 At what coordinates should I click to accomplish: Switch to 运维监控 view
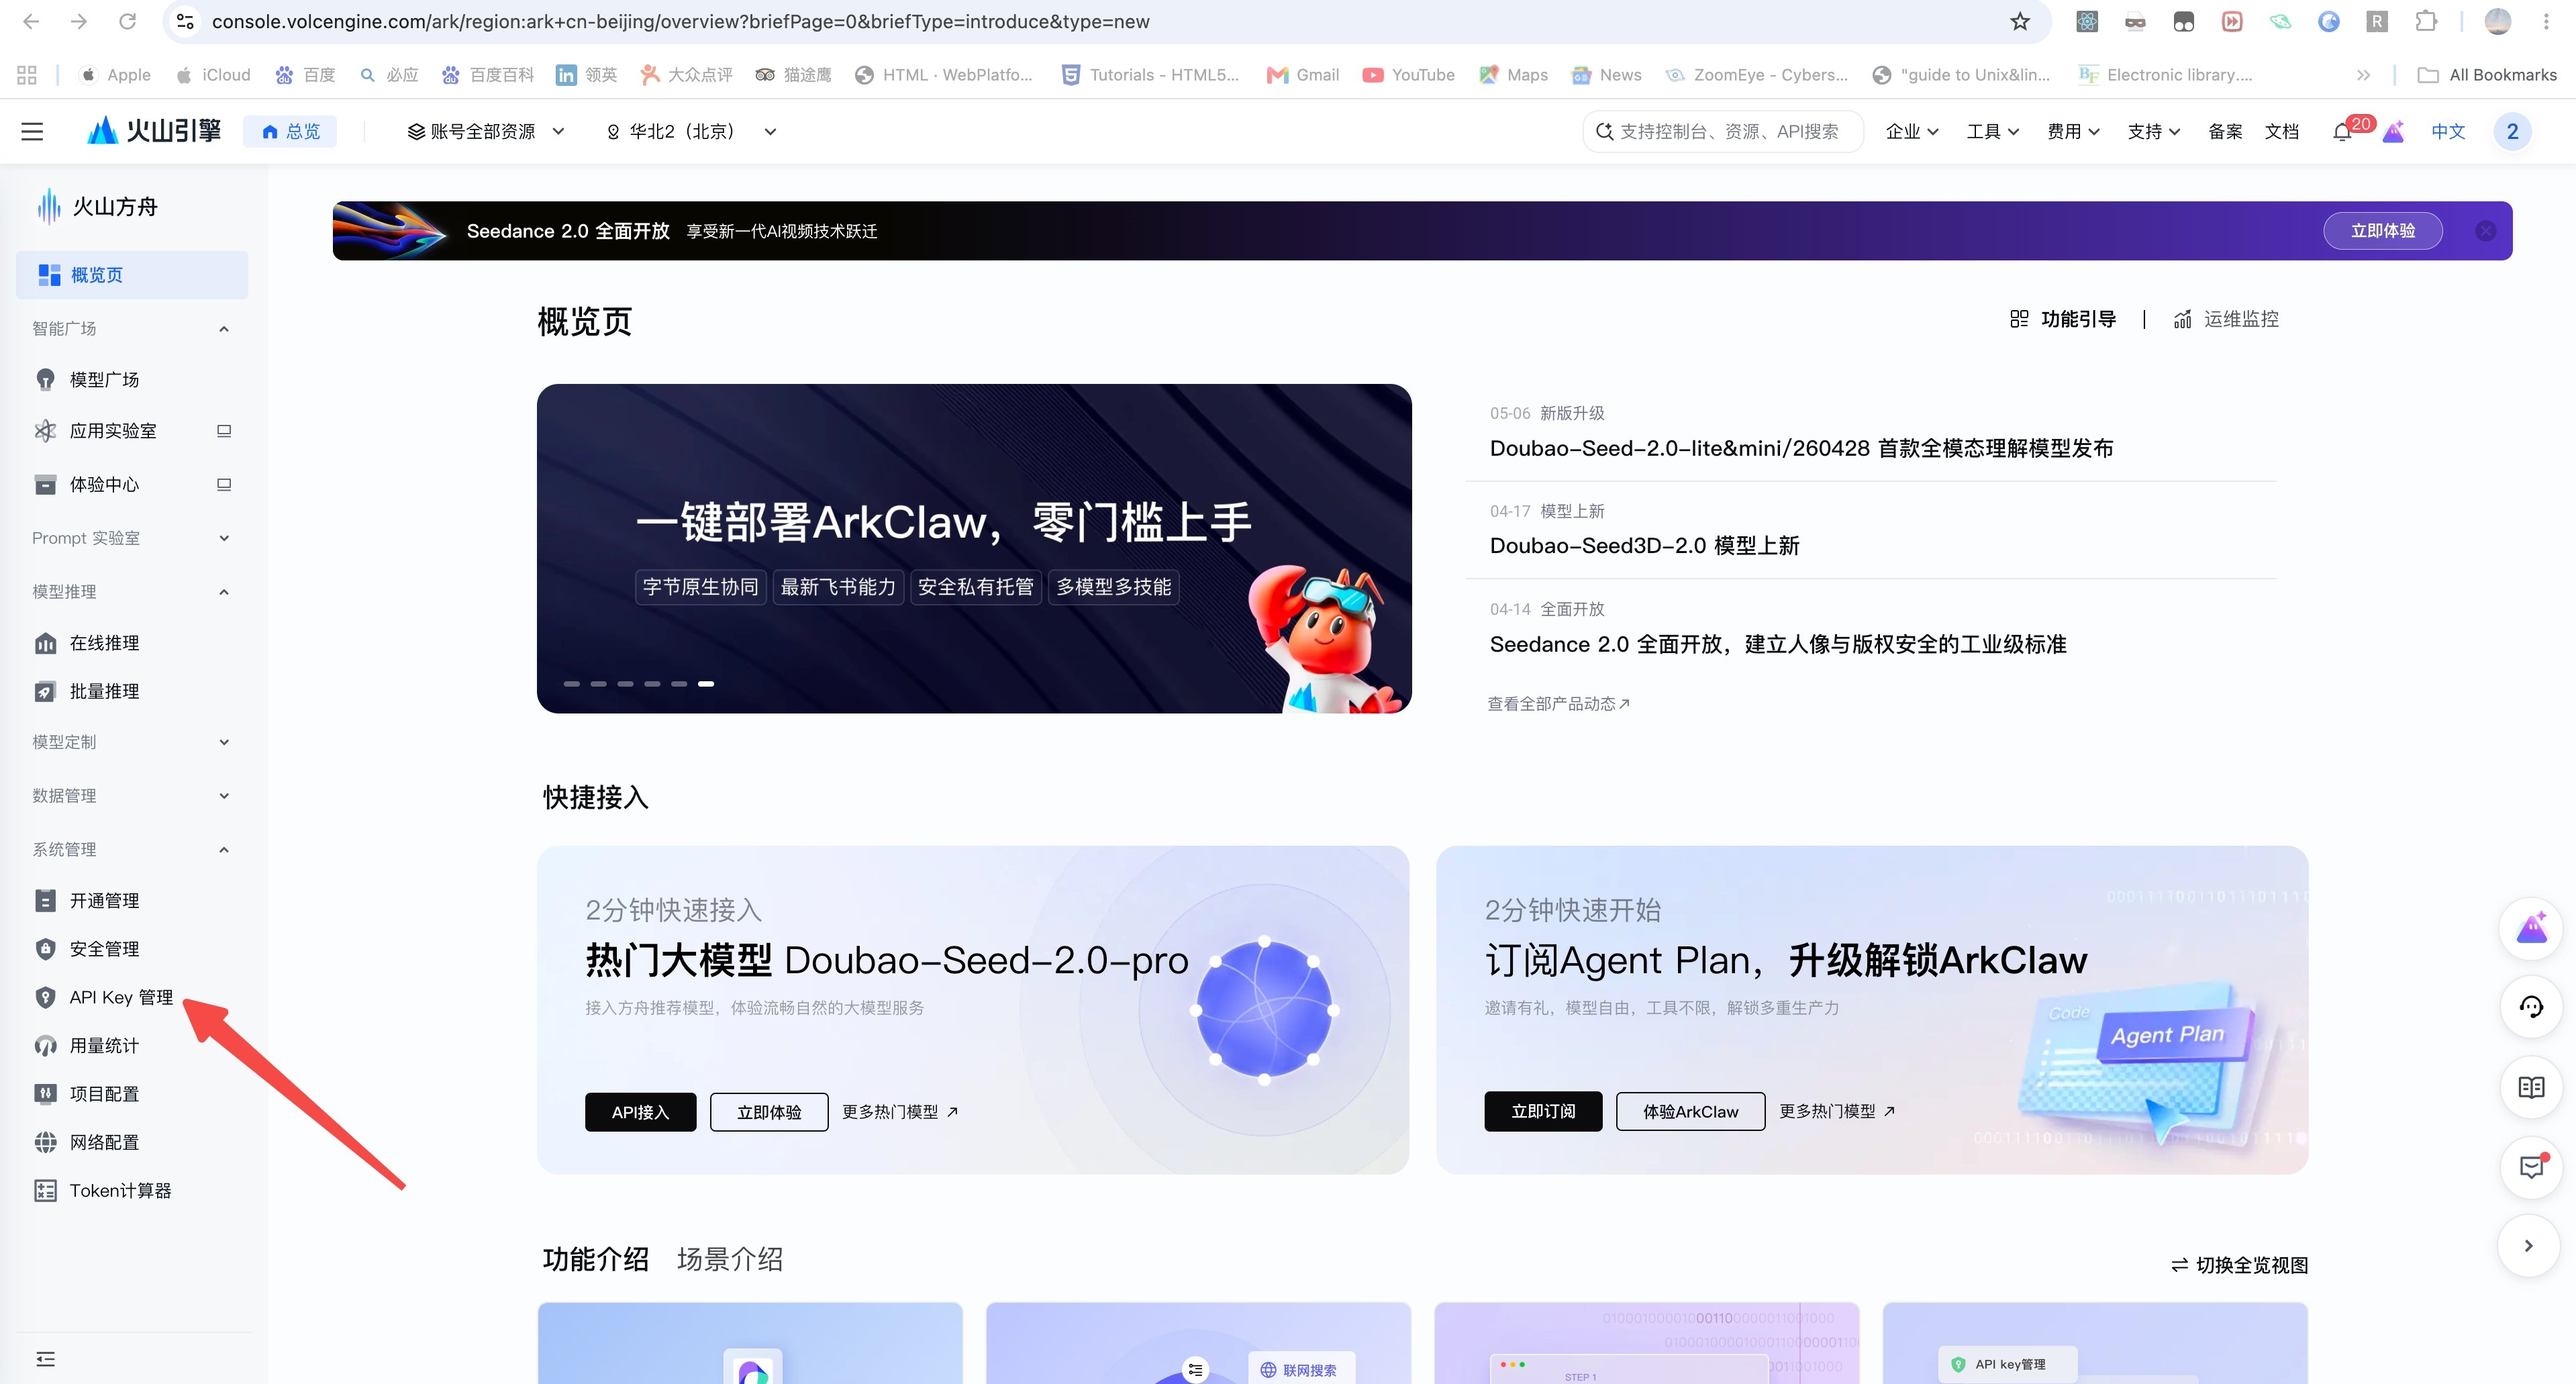coord(2226,319)
